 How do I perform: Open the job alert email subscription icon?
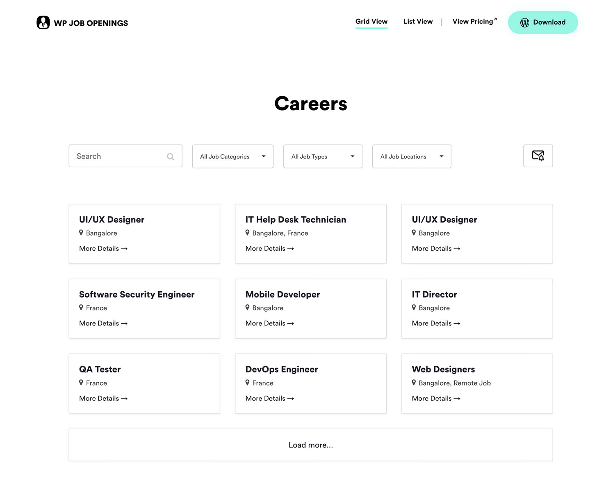tap(538, 156)
